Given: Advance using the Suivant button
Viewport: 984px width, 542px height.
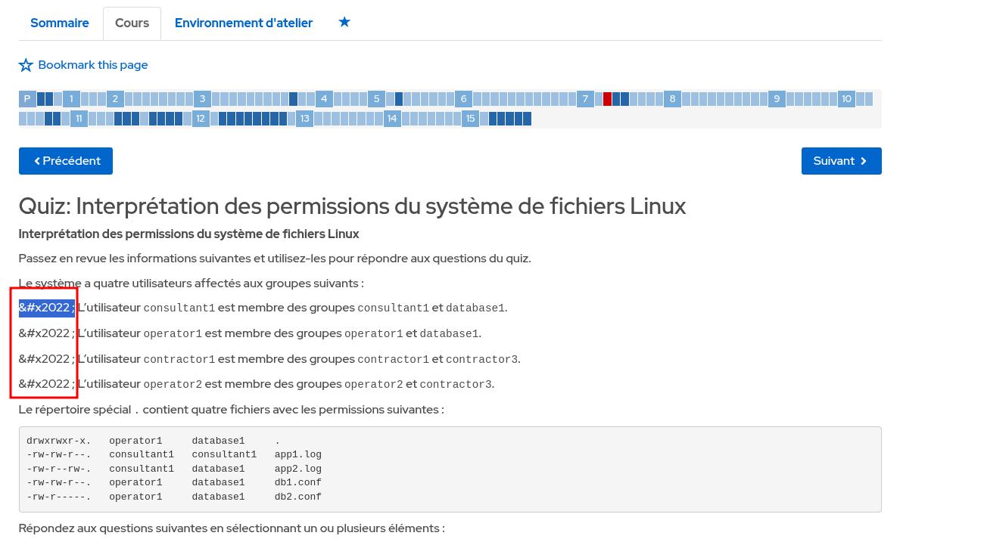Looking at the screenshot, I should (x=841, y=161).
